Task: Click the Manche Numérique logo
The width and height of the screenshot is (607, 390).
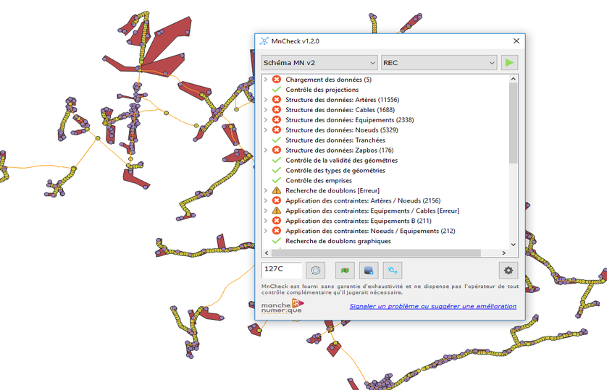Action: (282, 308)
